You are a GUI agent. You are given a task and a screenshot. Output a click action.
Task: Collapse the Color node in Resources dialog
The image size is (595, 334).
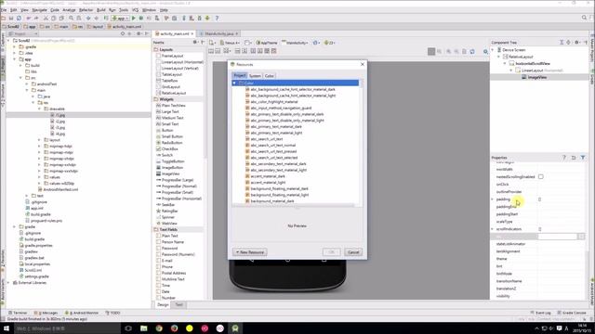coord(234,83)
